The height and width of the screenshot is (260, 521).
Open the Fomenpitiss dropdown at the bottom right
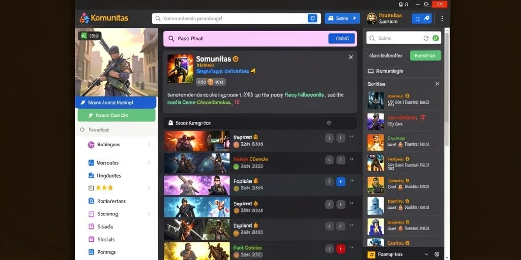pos(427,254)
